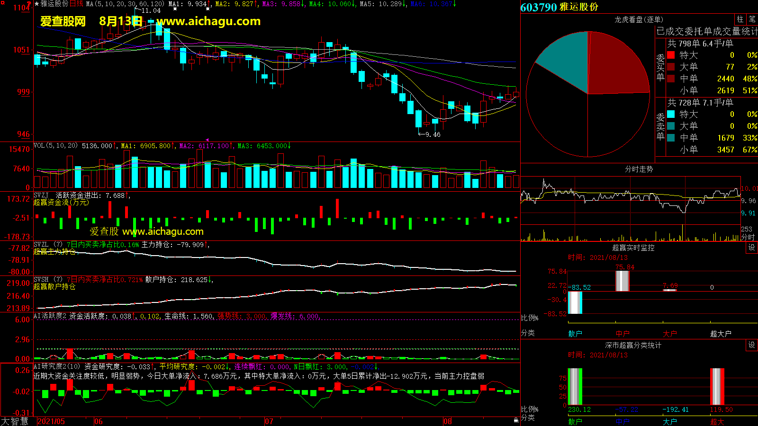Open the VOL(5,10,20) indicator settings
The image size is (758, 426).
click(55, 146)
